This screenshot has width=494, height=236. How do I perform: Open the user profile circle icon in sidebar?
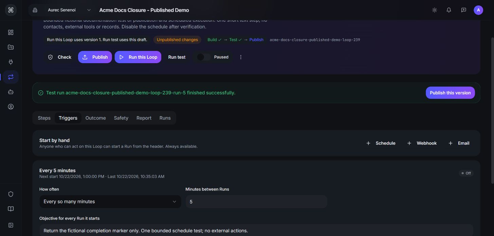pyautogui.click(x=11, y=107)
